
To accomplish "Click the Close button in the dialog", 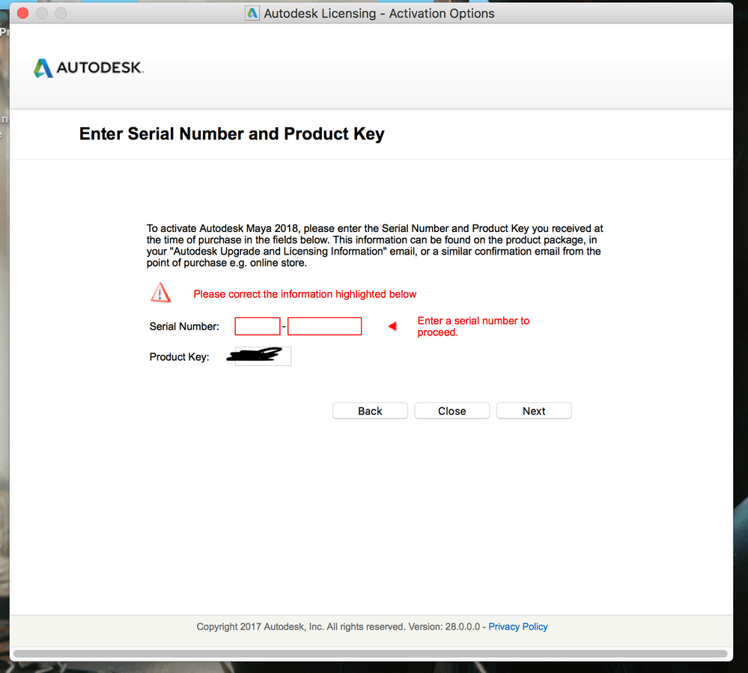I will tap(451, 411).
